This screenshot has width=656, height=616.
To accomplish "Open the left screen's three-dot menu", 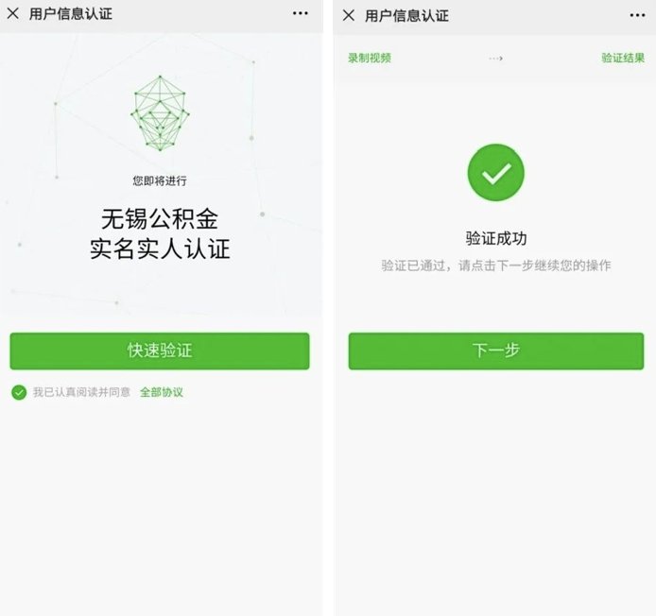I will (301, 13).
